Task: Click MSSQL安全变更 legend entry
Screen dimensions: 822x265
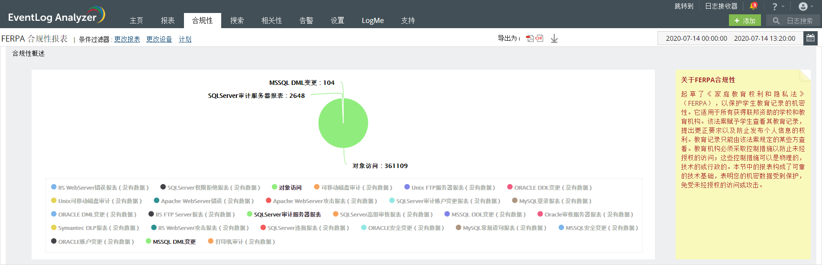Action: [x=599, y=228]
